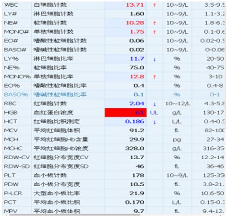The image size is (227, 217).
Task: Select the MPV value 9.7
Action: click(139, 211)
